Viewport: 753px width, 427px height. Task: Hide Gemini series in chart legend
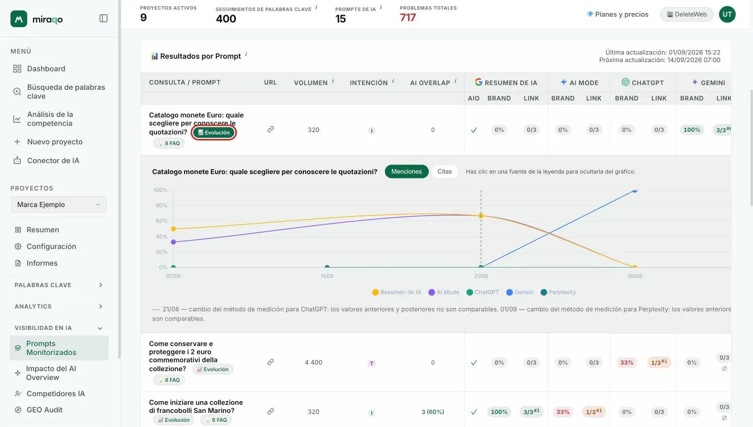(x=520, y=292)
